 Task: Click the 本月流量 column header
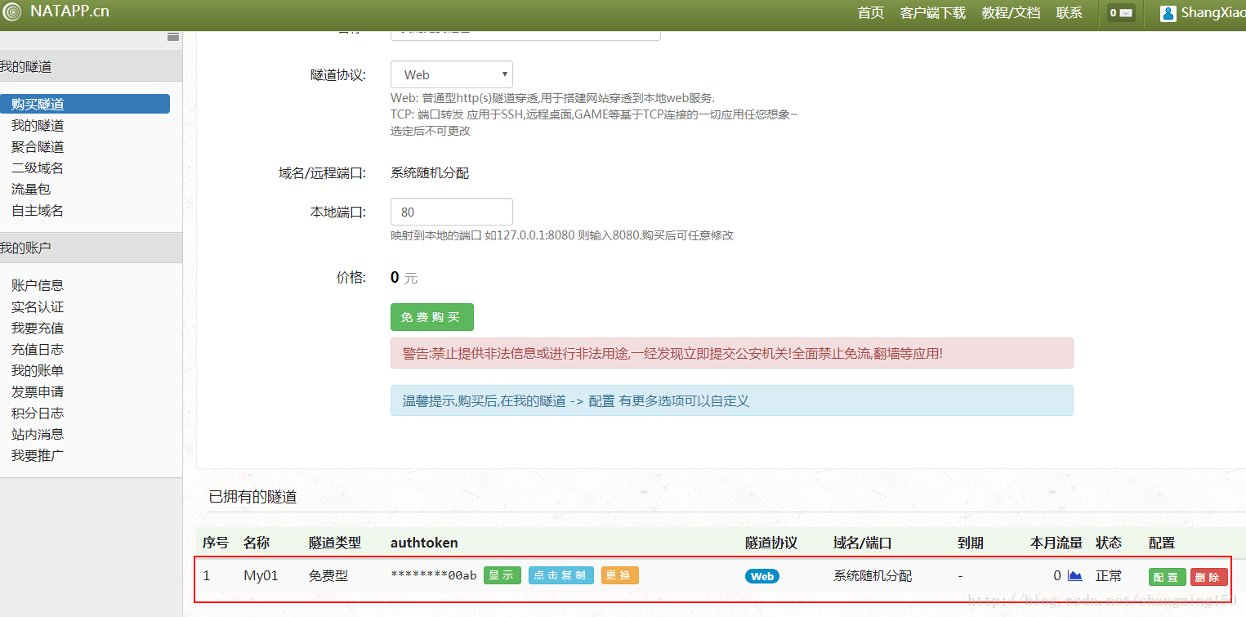[x=1056, y=543]
